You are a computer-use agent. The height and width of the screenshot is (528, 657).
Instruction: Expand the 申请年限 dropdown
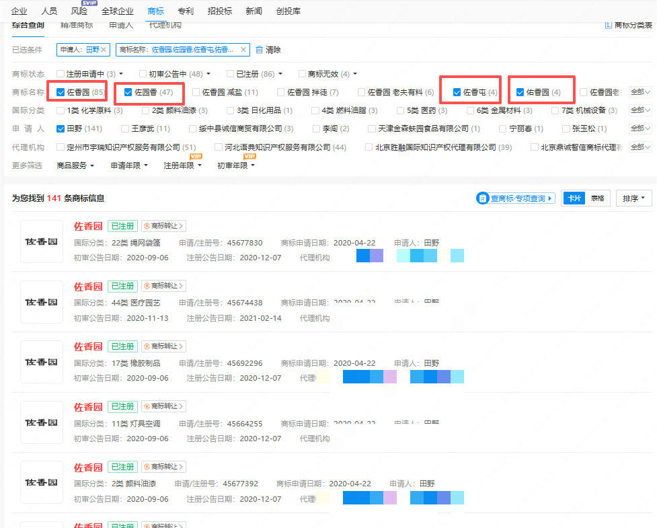pos(129,165)
